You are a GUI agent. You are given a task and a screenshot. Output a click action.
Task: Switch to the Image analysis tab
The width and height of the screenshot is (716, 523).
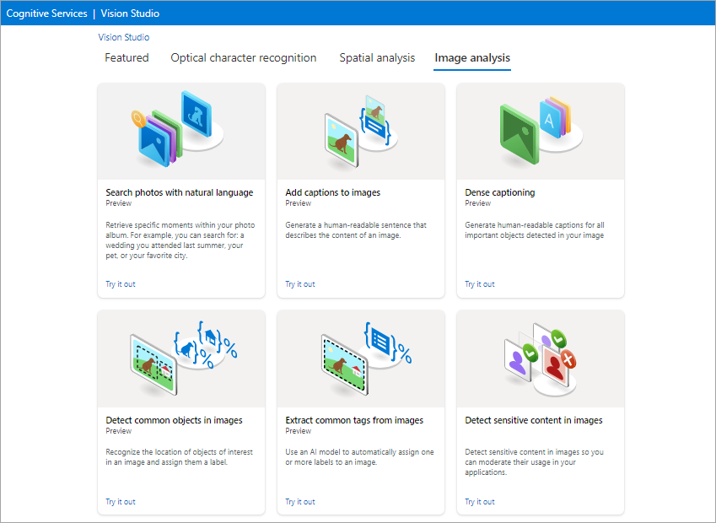click(471, 57)
